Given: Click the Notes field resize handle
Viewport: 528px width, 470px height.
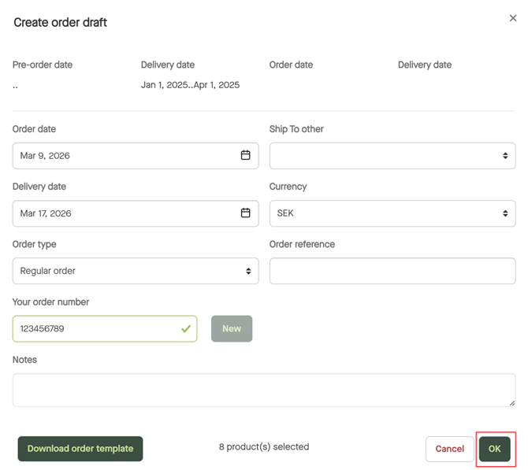Looking at the screenshot, I should [x=511, y=402].
